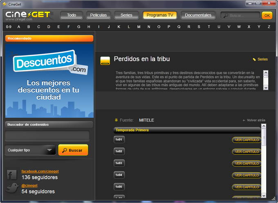Filter titles by letter A
The image size is (278, 203).
[x=19, y=27]
